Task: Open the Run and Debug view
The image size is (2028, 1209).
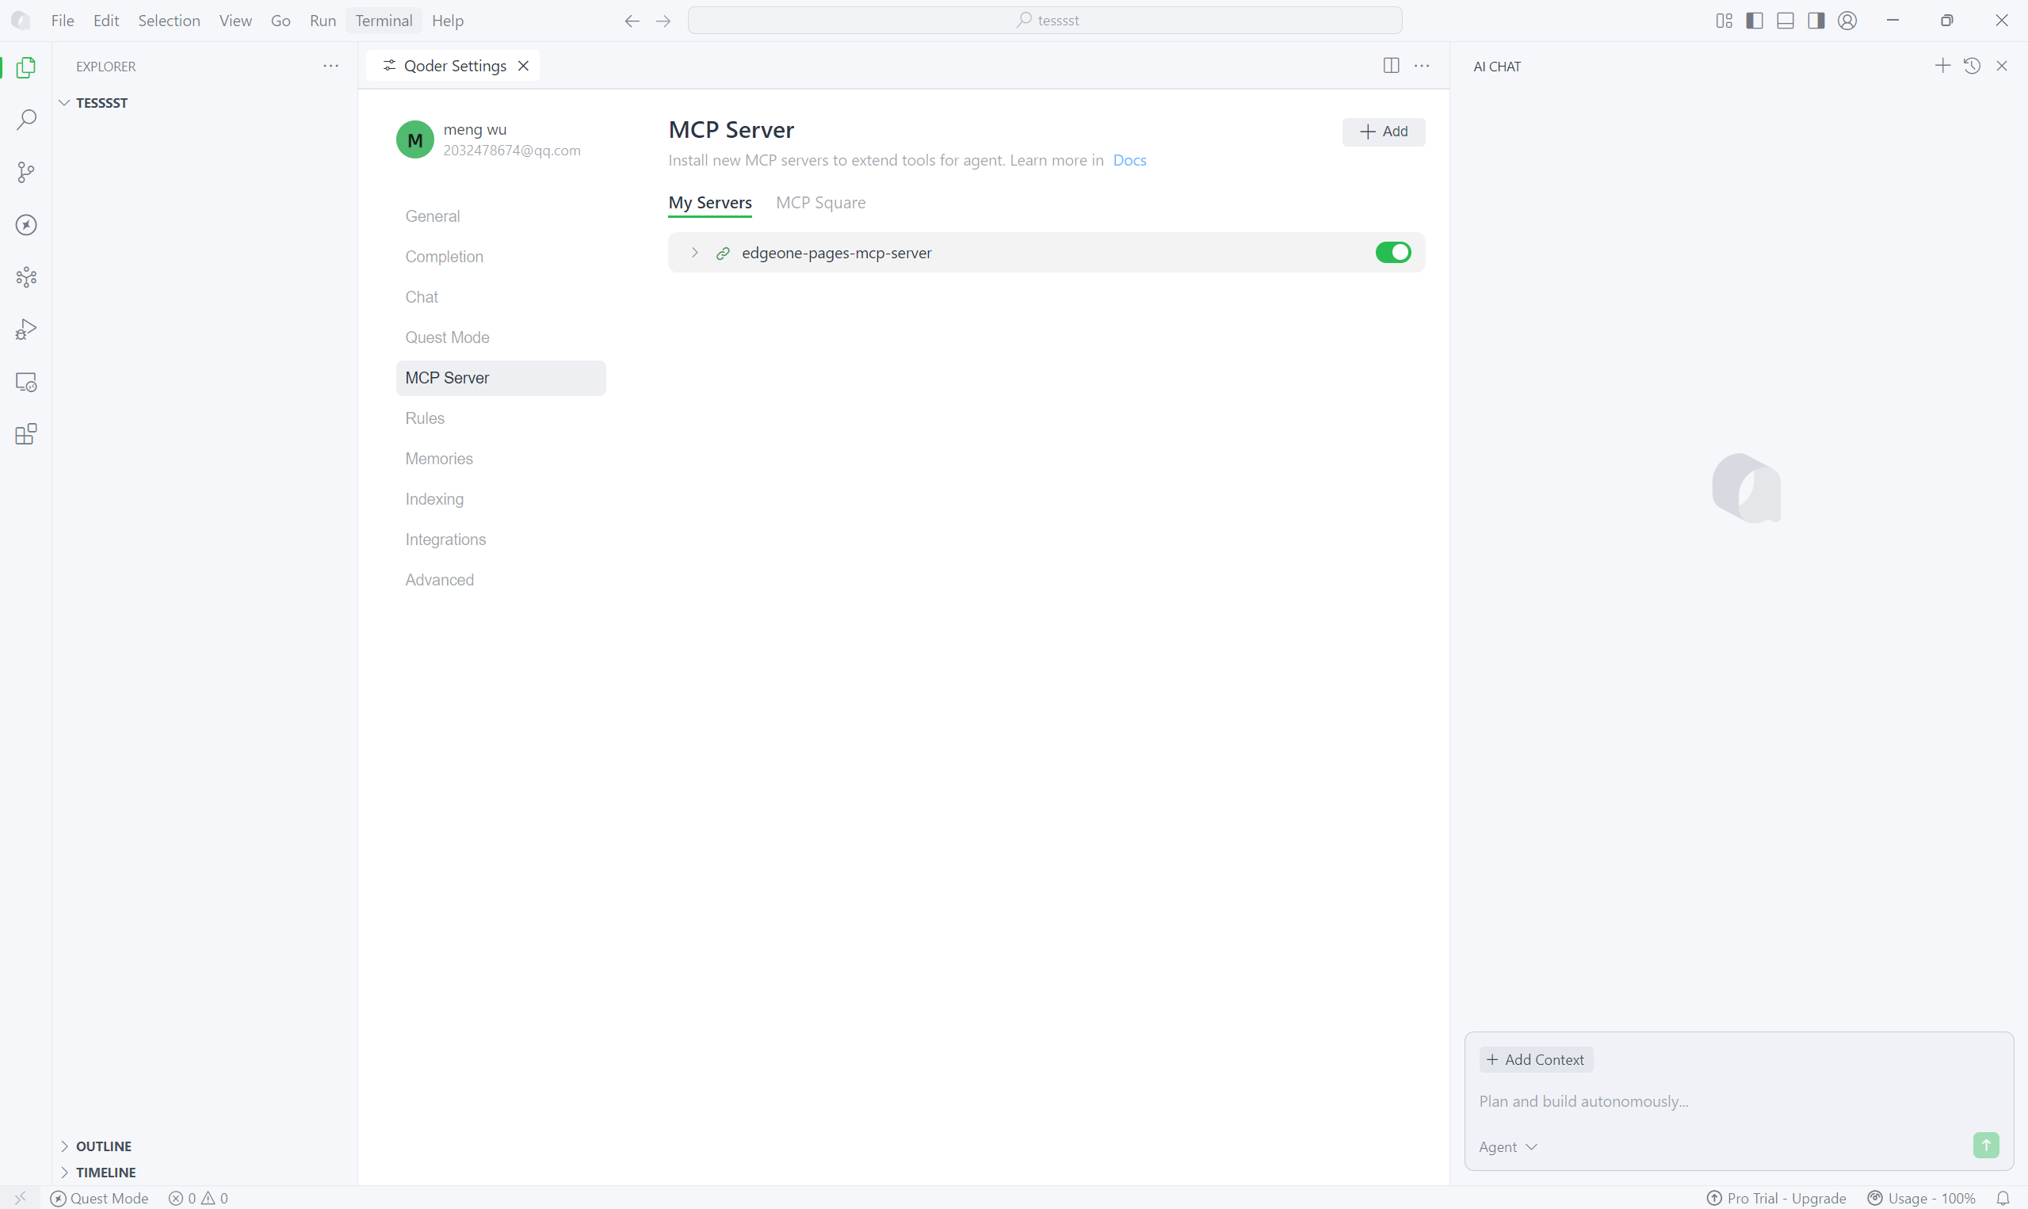Action: (26, 329)
